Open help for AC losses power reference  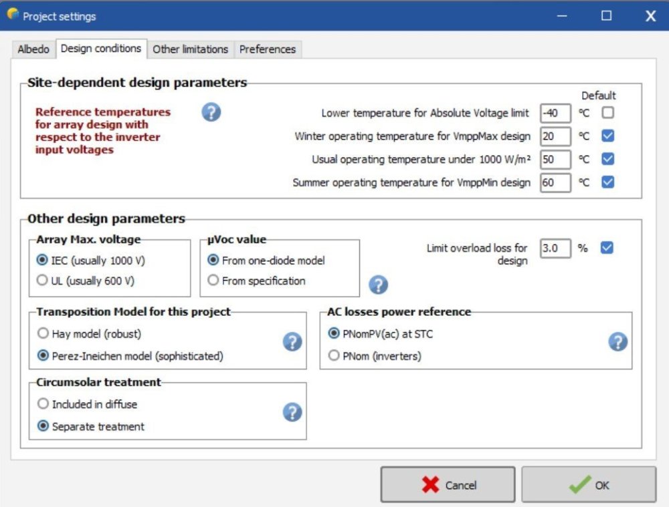(x=617, y=342)
